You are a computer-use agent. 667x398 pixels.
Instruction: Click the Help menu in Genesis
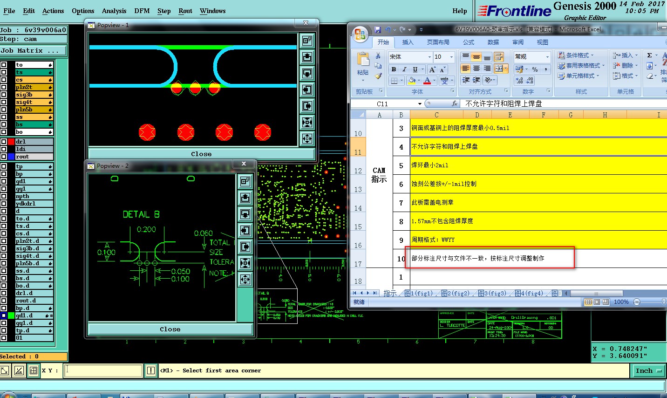point(459,11)
